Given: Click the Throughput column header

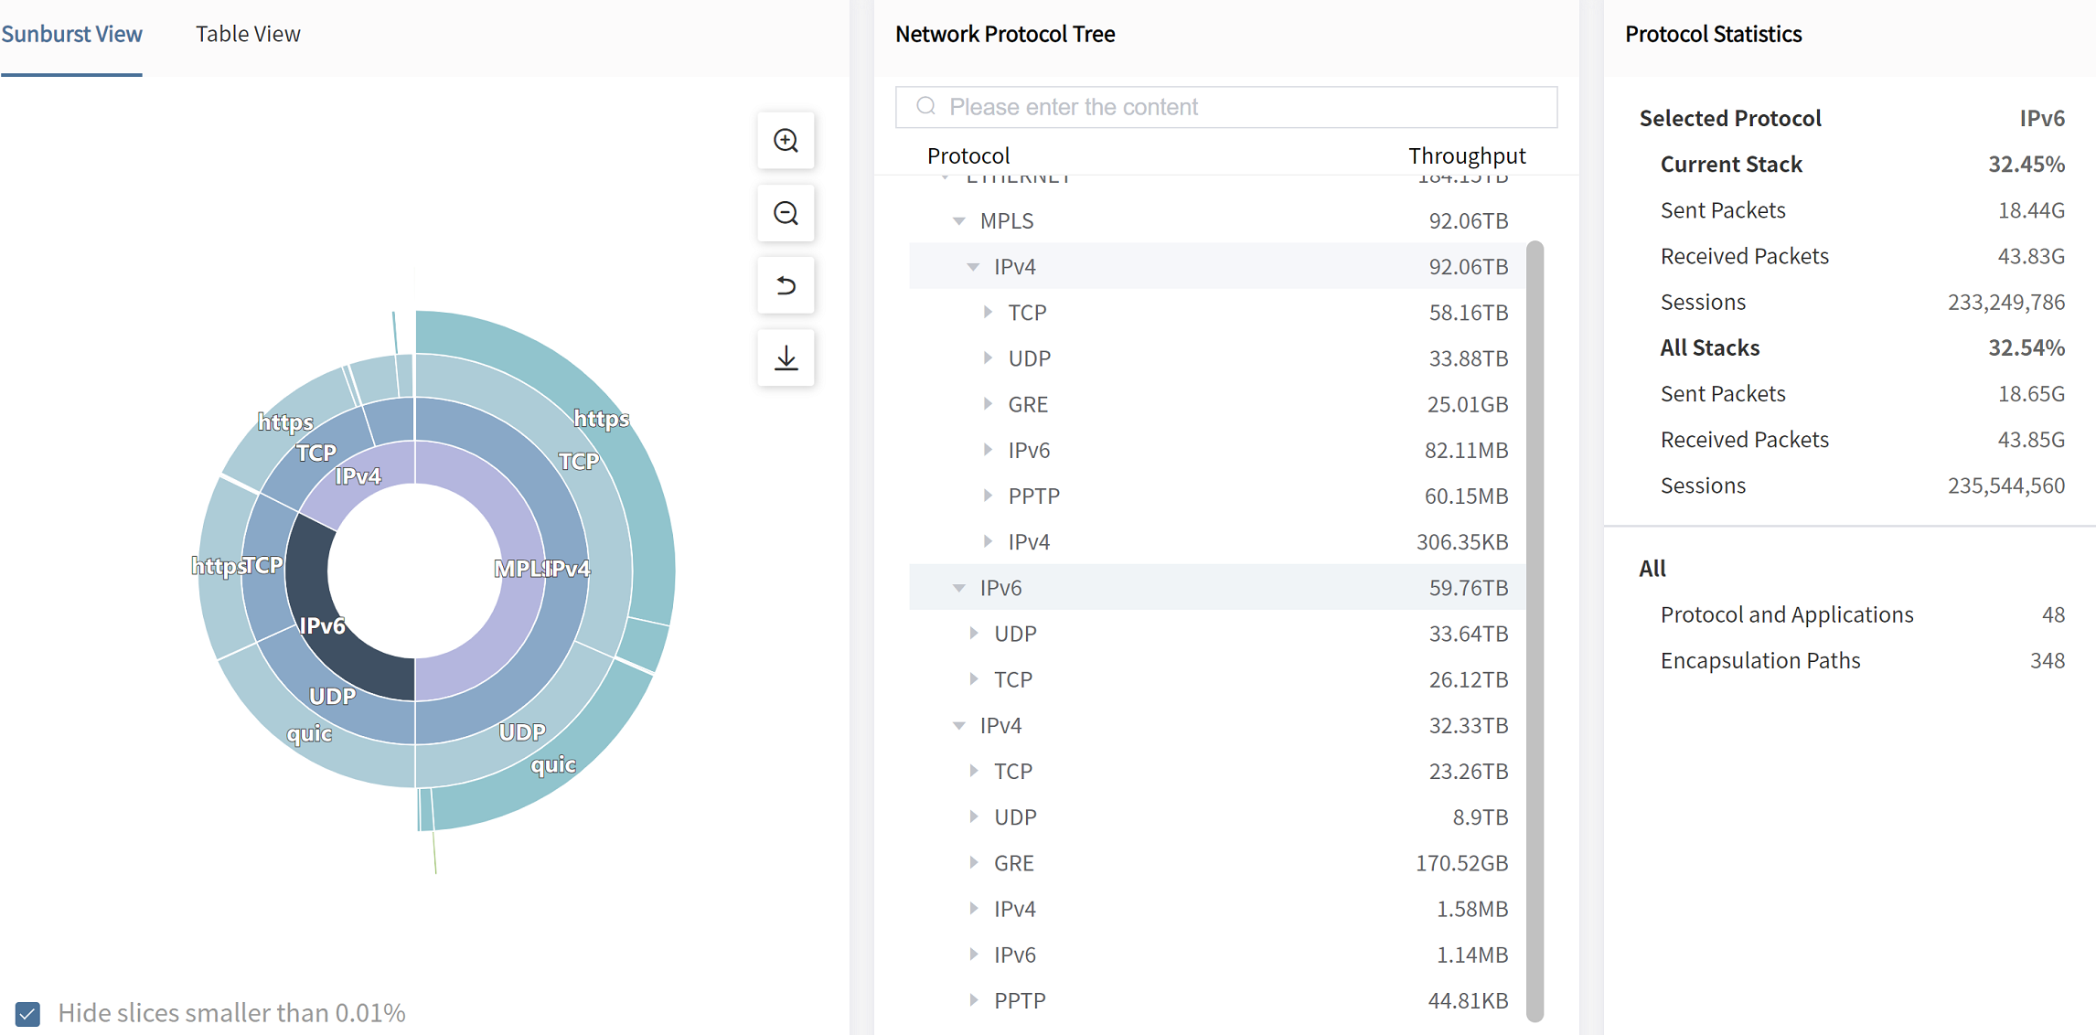Looking at the screenshot, I should [1466, 155].
